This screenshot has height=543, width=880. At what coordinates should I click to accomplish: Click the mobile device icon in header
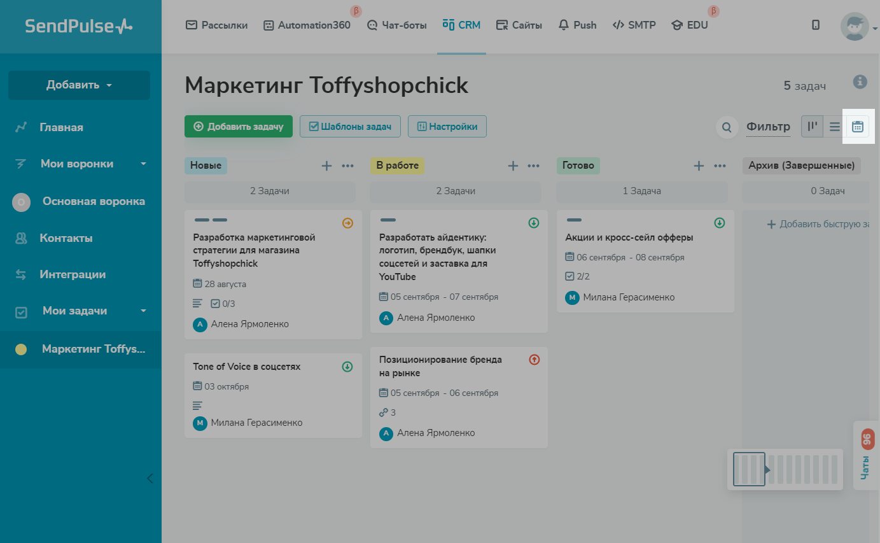[816, 25]
